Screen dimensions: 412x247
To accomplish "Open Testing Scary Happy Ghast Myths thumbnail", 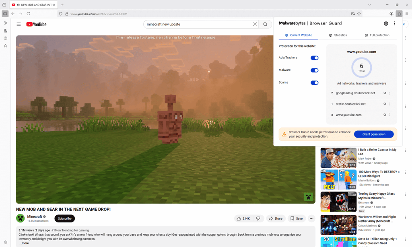I will 338,202.
